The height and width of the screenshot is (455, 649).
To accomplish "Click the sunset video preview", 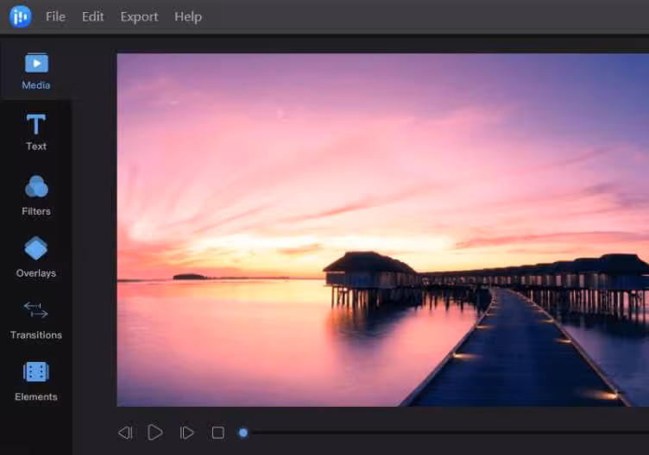I will click(x=383, y=230).
